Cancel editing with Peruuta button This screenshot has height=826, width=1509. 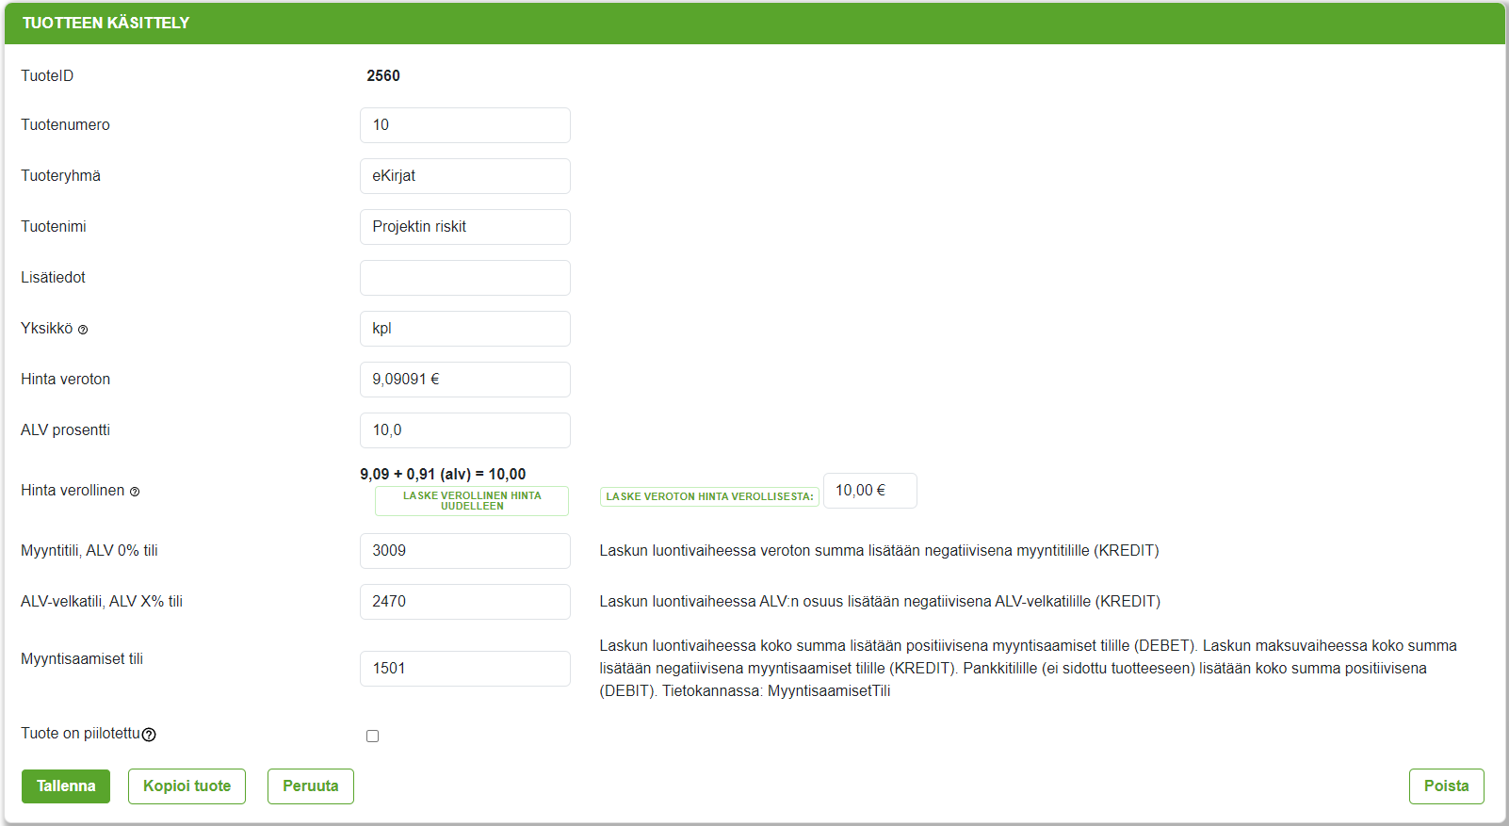click(311, 786)
